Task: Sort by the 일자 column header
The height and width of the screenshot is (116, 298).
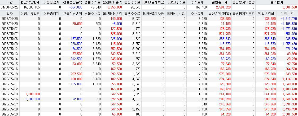Action: click(x=10, y=14)
